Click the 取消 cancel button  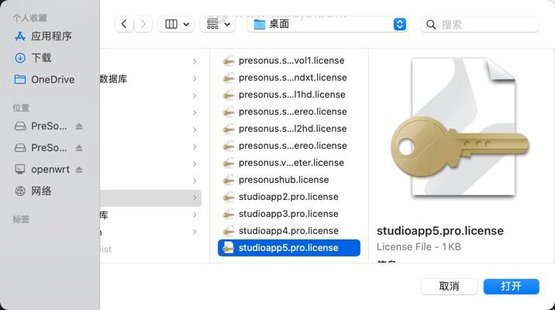click(x=449, y=286)
